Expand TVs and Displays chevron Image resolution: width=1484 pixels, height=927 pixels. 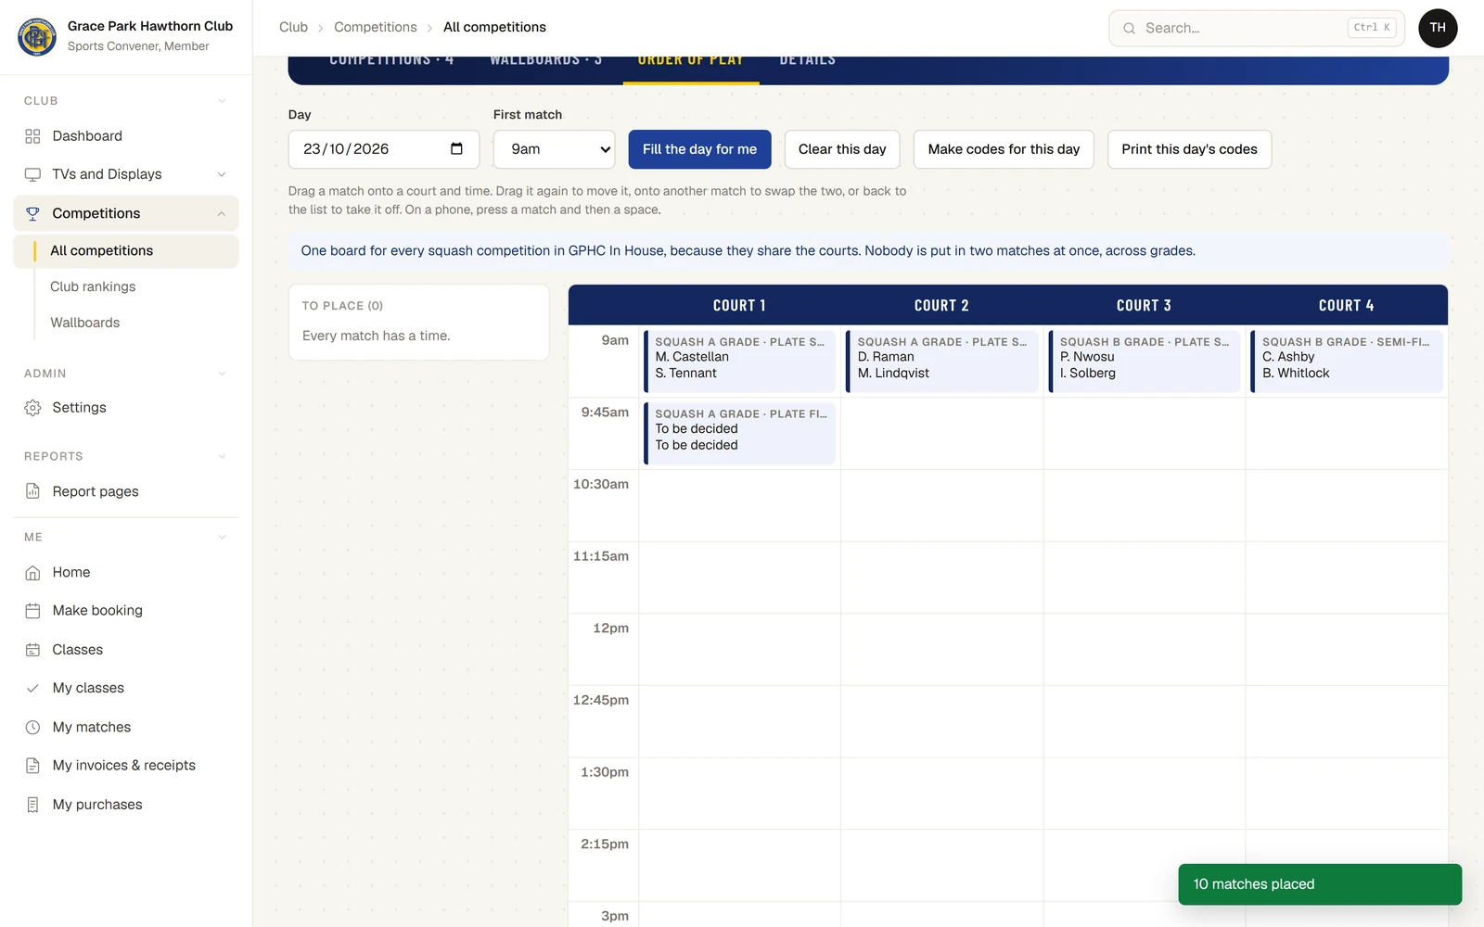pyautogui.click(x=222, y=174)
